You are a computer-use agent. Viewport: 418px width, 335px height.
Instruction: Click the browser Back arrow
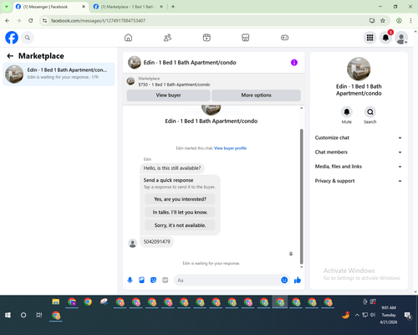click(8, 21)
